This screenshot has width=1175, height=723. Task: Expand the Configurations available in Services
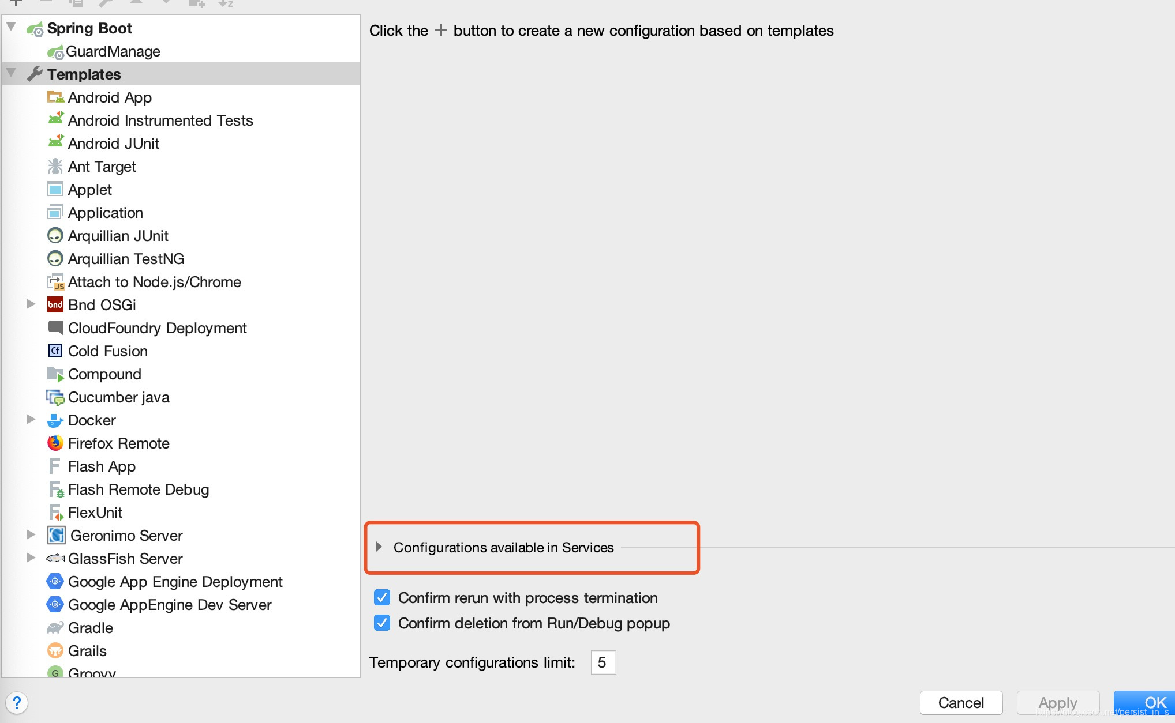point(379,548)
